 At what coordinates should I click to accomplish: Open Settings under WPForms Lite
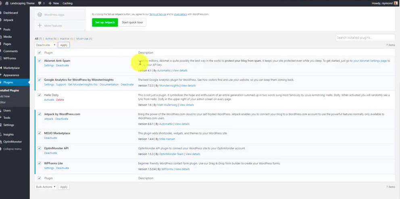click(49, 168)
